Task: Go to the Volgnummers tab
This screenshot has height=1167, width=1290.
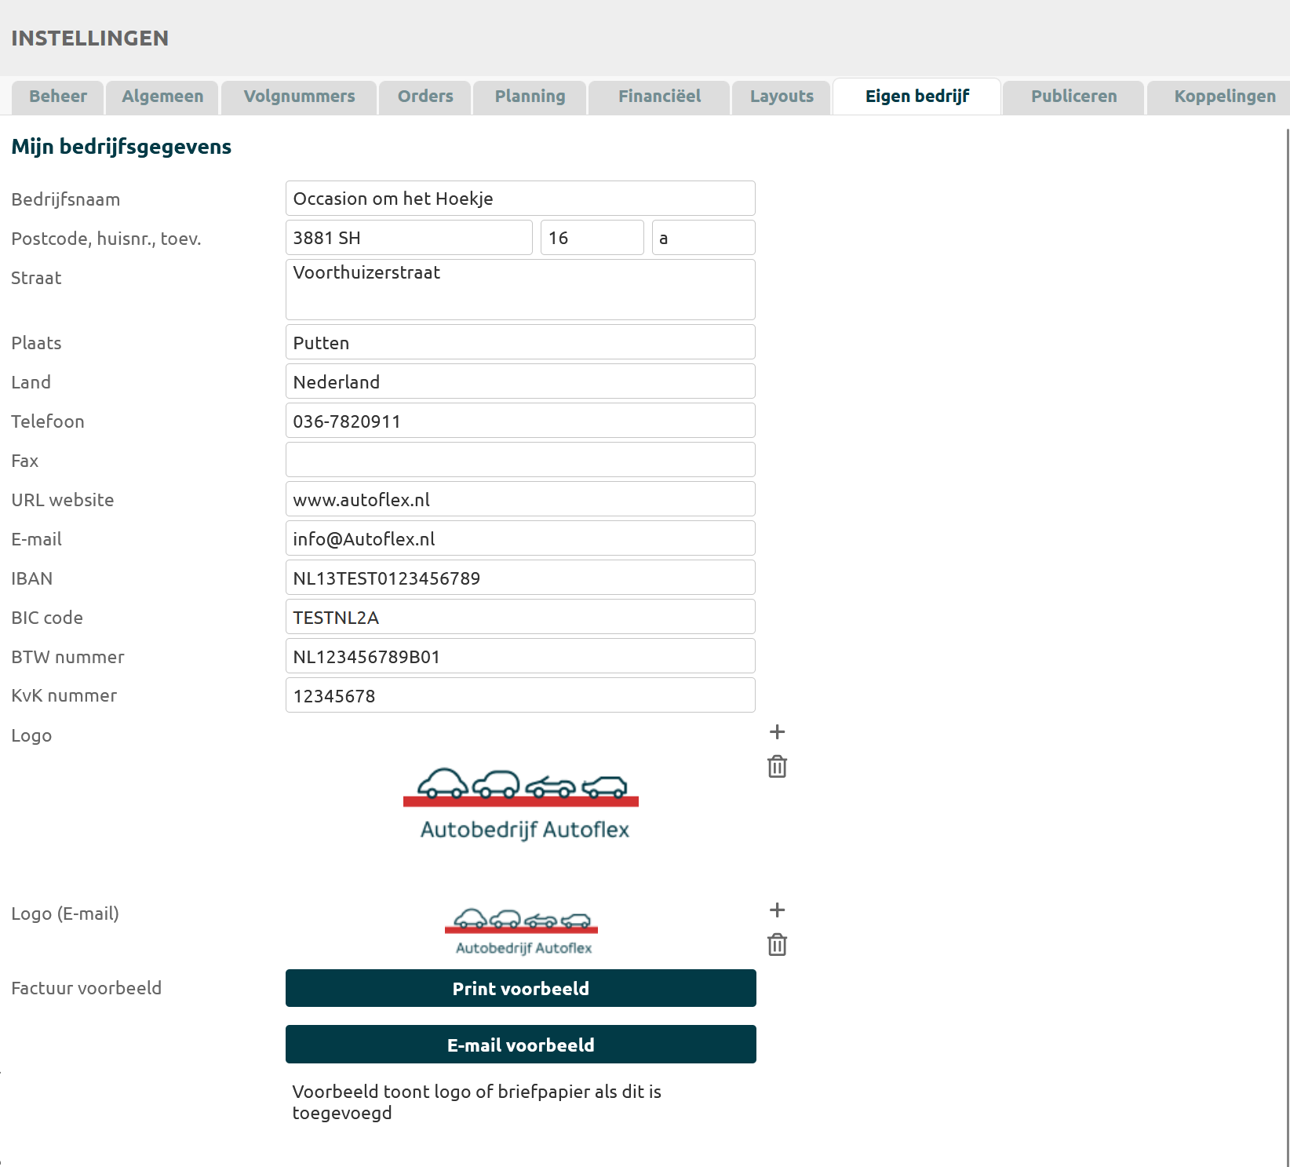Action: coord(299,97)
